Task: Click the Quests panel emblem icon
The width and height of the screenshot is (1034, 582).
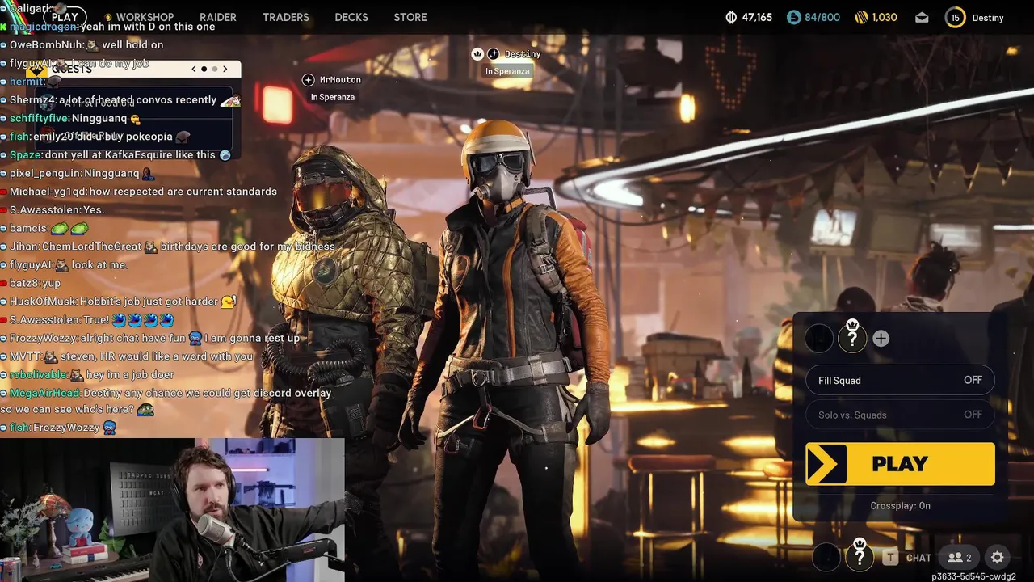Action: (x=36, y=70)
